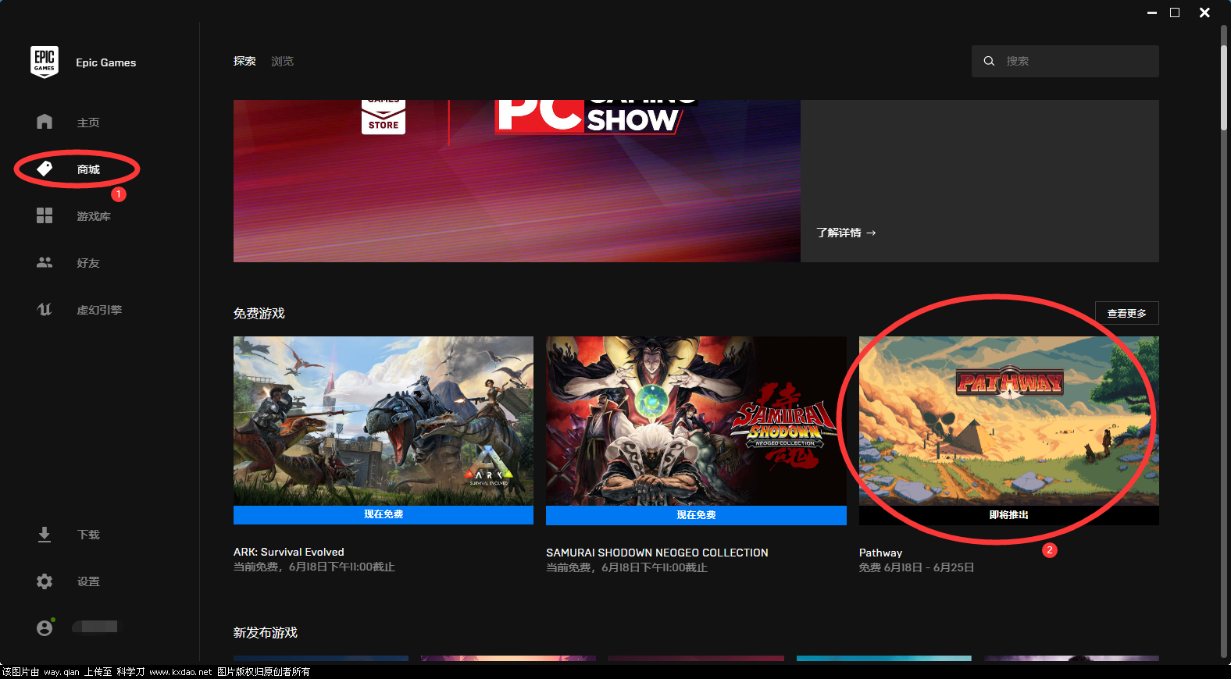This screenshot has height=679, width=1231.
Task: Select 好友 label in the sidebar
Action: click(x=88, y=263)
